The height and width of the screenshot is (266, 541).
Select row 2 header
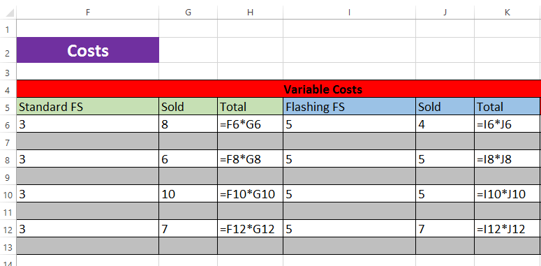click(8, 50)
